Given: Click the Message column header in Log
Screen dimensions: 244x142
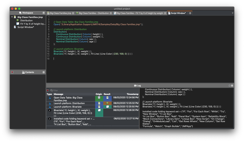Looking at the screenshot, I should pos(58,94).
